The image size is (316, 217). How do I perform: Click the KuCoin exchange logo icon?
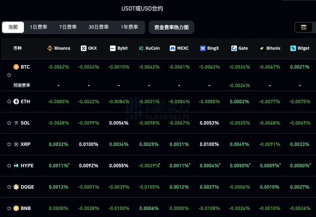141,48
